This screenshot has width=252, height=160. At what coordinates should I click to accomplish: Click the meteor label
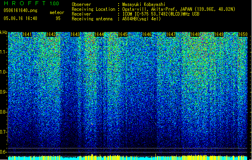57,12
